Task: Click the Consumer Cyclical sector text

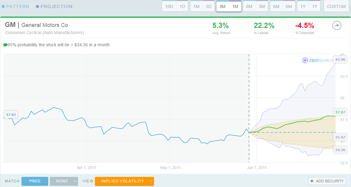Action: pos(44,32)
